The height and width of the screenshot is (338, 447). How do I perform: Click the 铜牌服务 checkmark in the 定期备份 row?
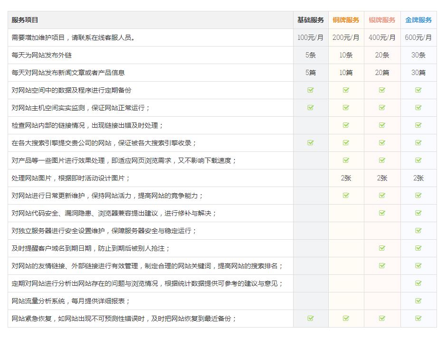point(346,90)
